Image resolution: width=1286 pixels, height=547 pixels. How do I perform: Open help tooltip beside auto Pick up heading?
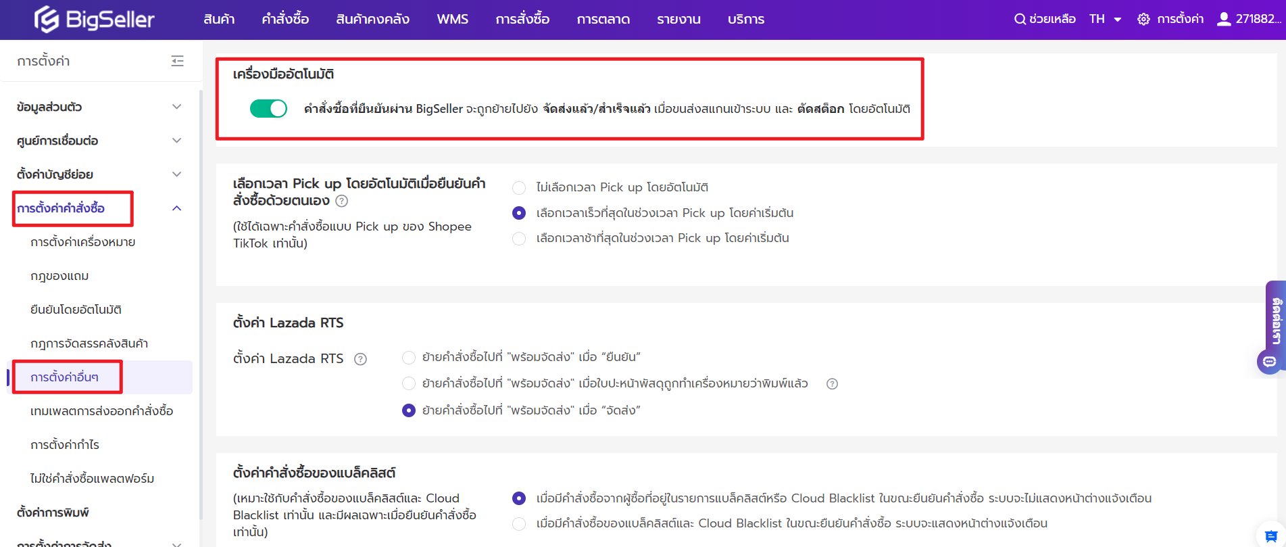click(x=342, y=201)
